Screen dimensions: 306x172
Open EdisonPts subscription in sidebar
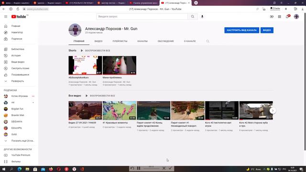point(16,128)
